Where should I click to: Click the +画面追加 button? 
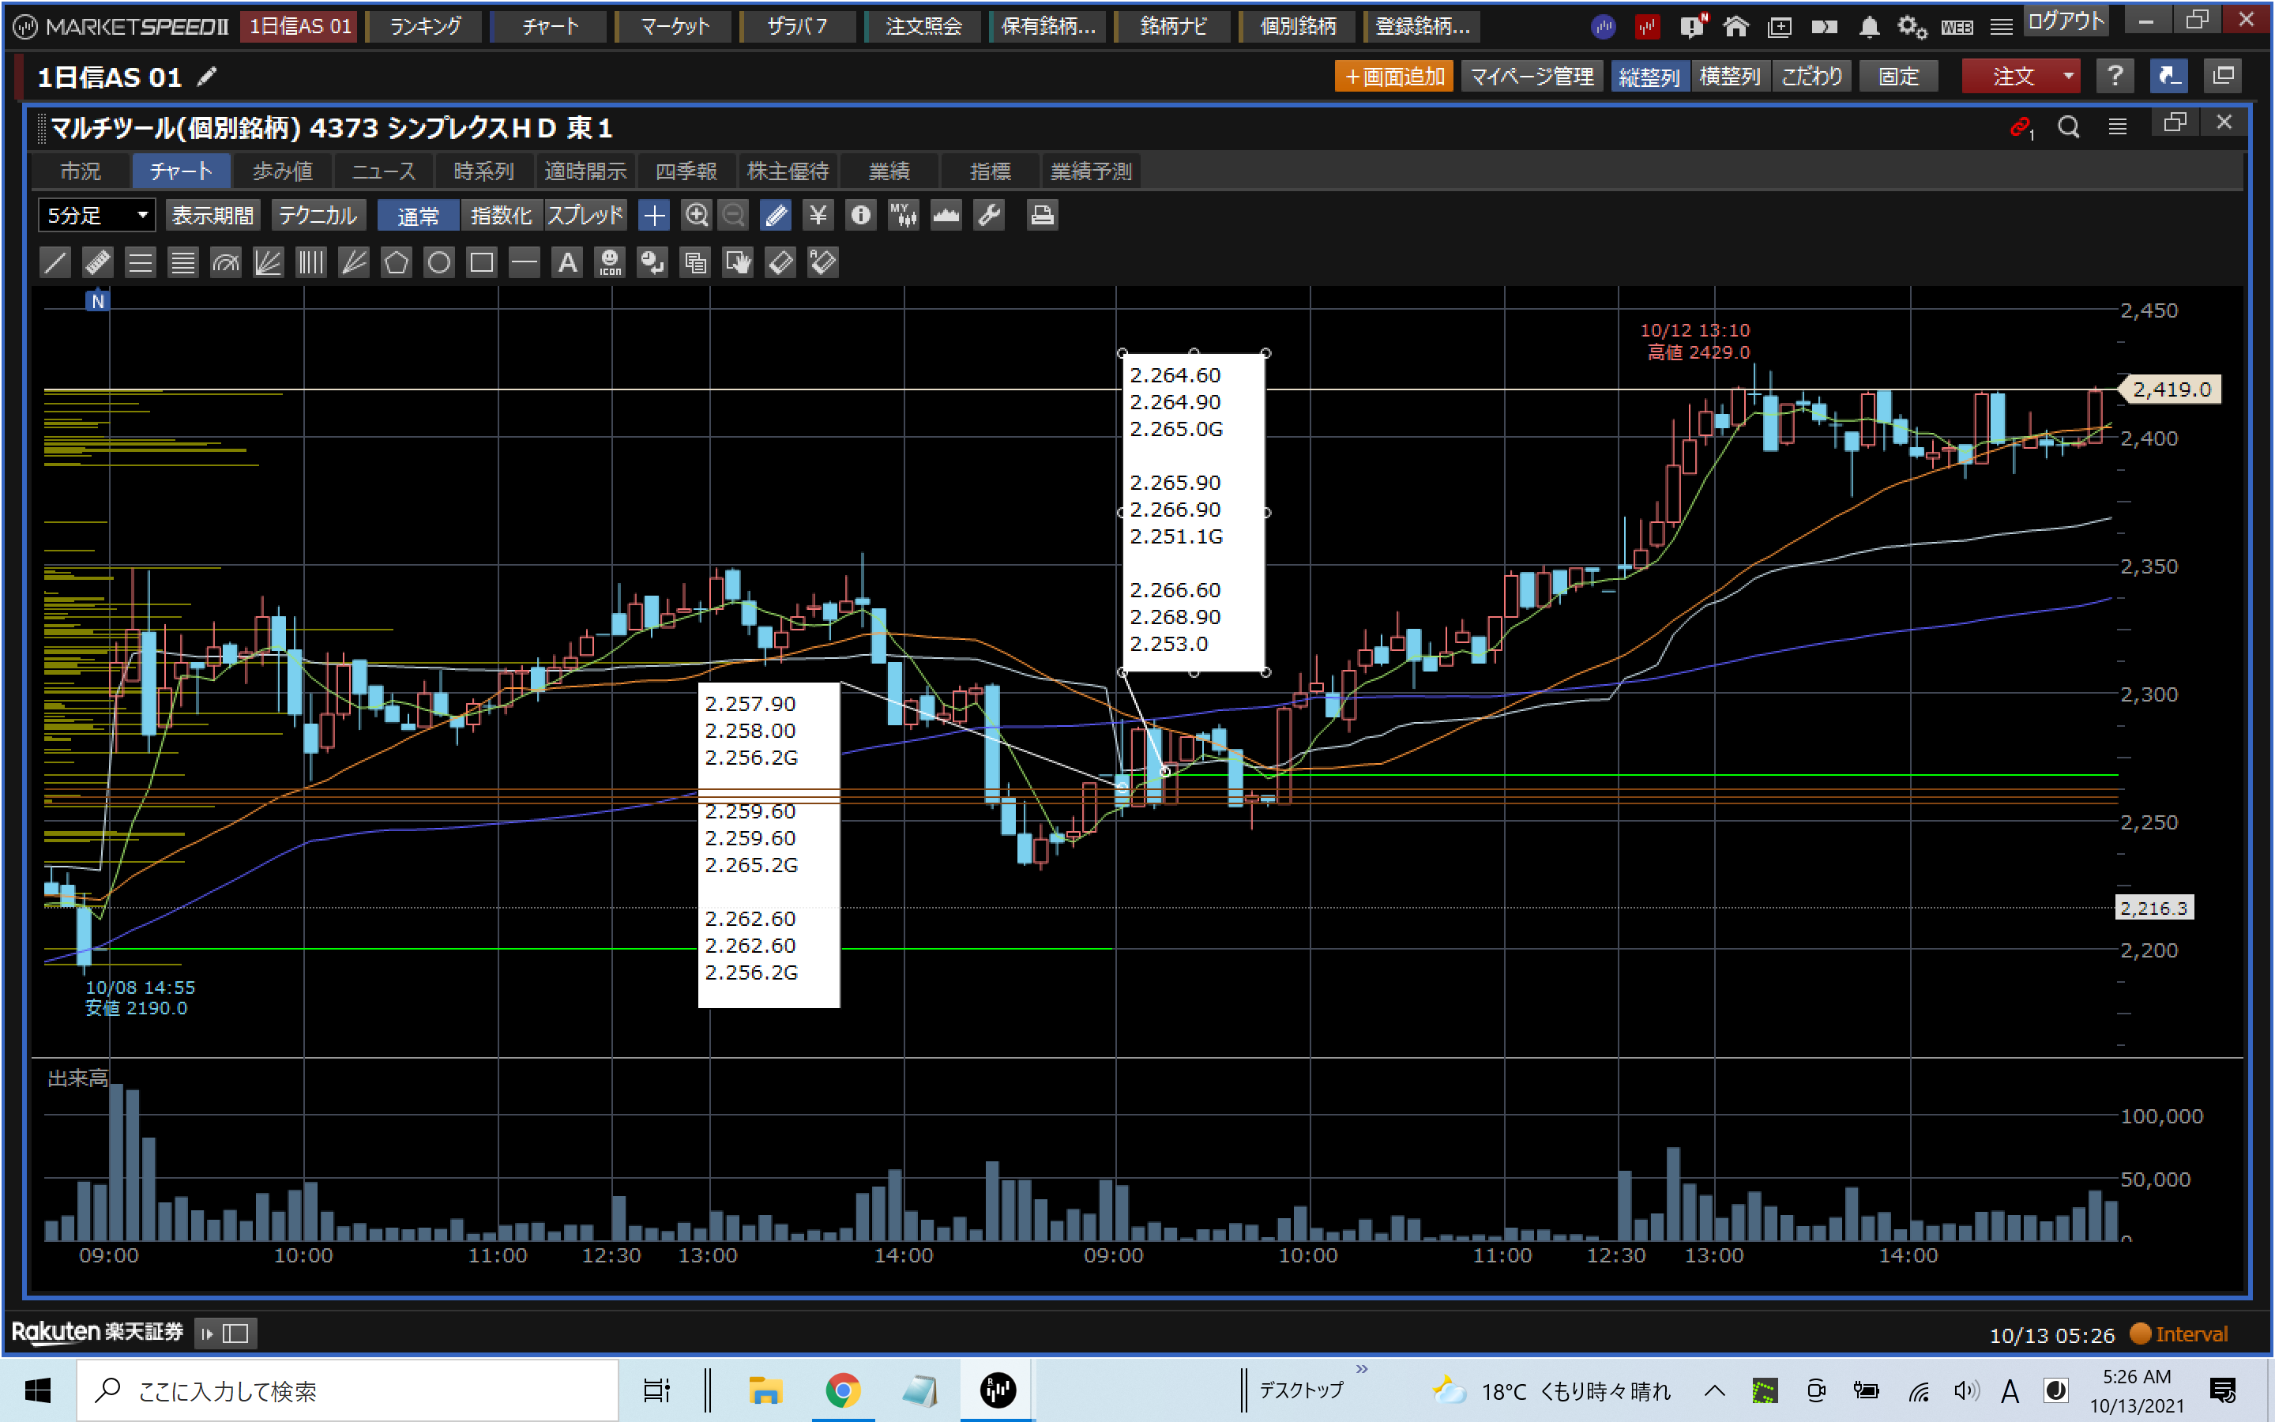[x=1393, y=76]
